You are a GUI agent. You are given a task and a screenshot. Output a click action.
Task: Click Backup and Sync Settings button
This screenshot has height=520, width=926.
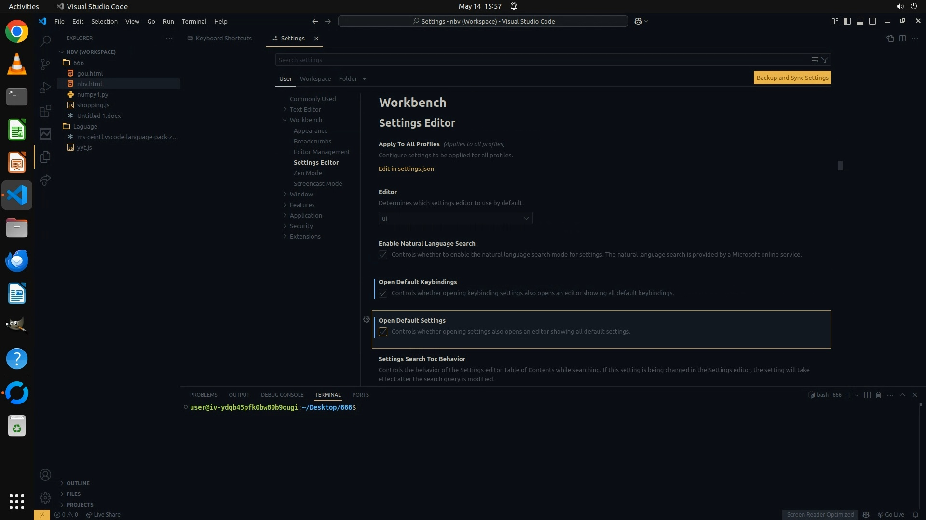[792, 78]
